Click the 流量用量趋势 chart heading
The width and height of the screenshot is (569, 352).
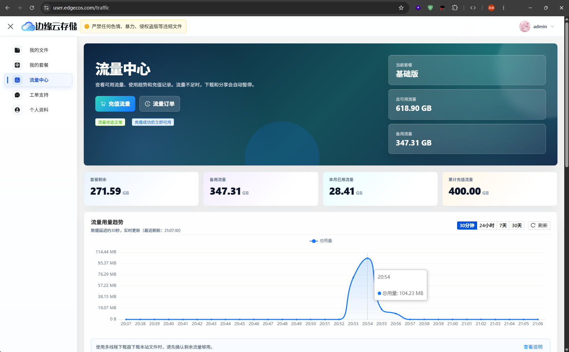107,222
